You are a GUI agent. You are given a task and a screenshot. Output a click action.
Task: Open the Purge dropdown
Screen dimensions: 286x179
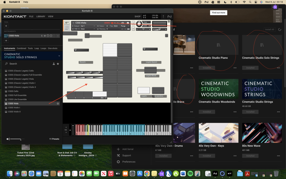pos(125,26)
